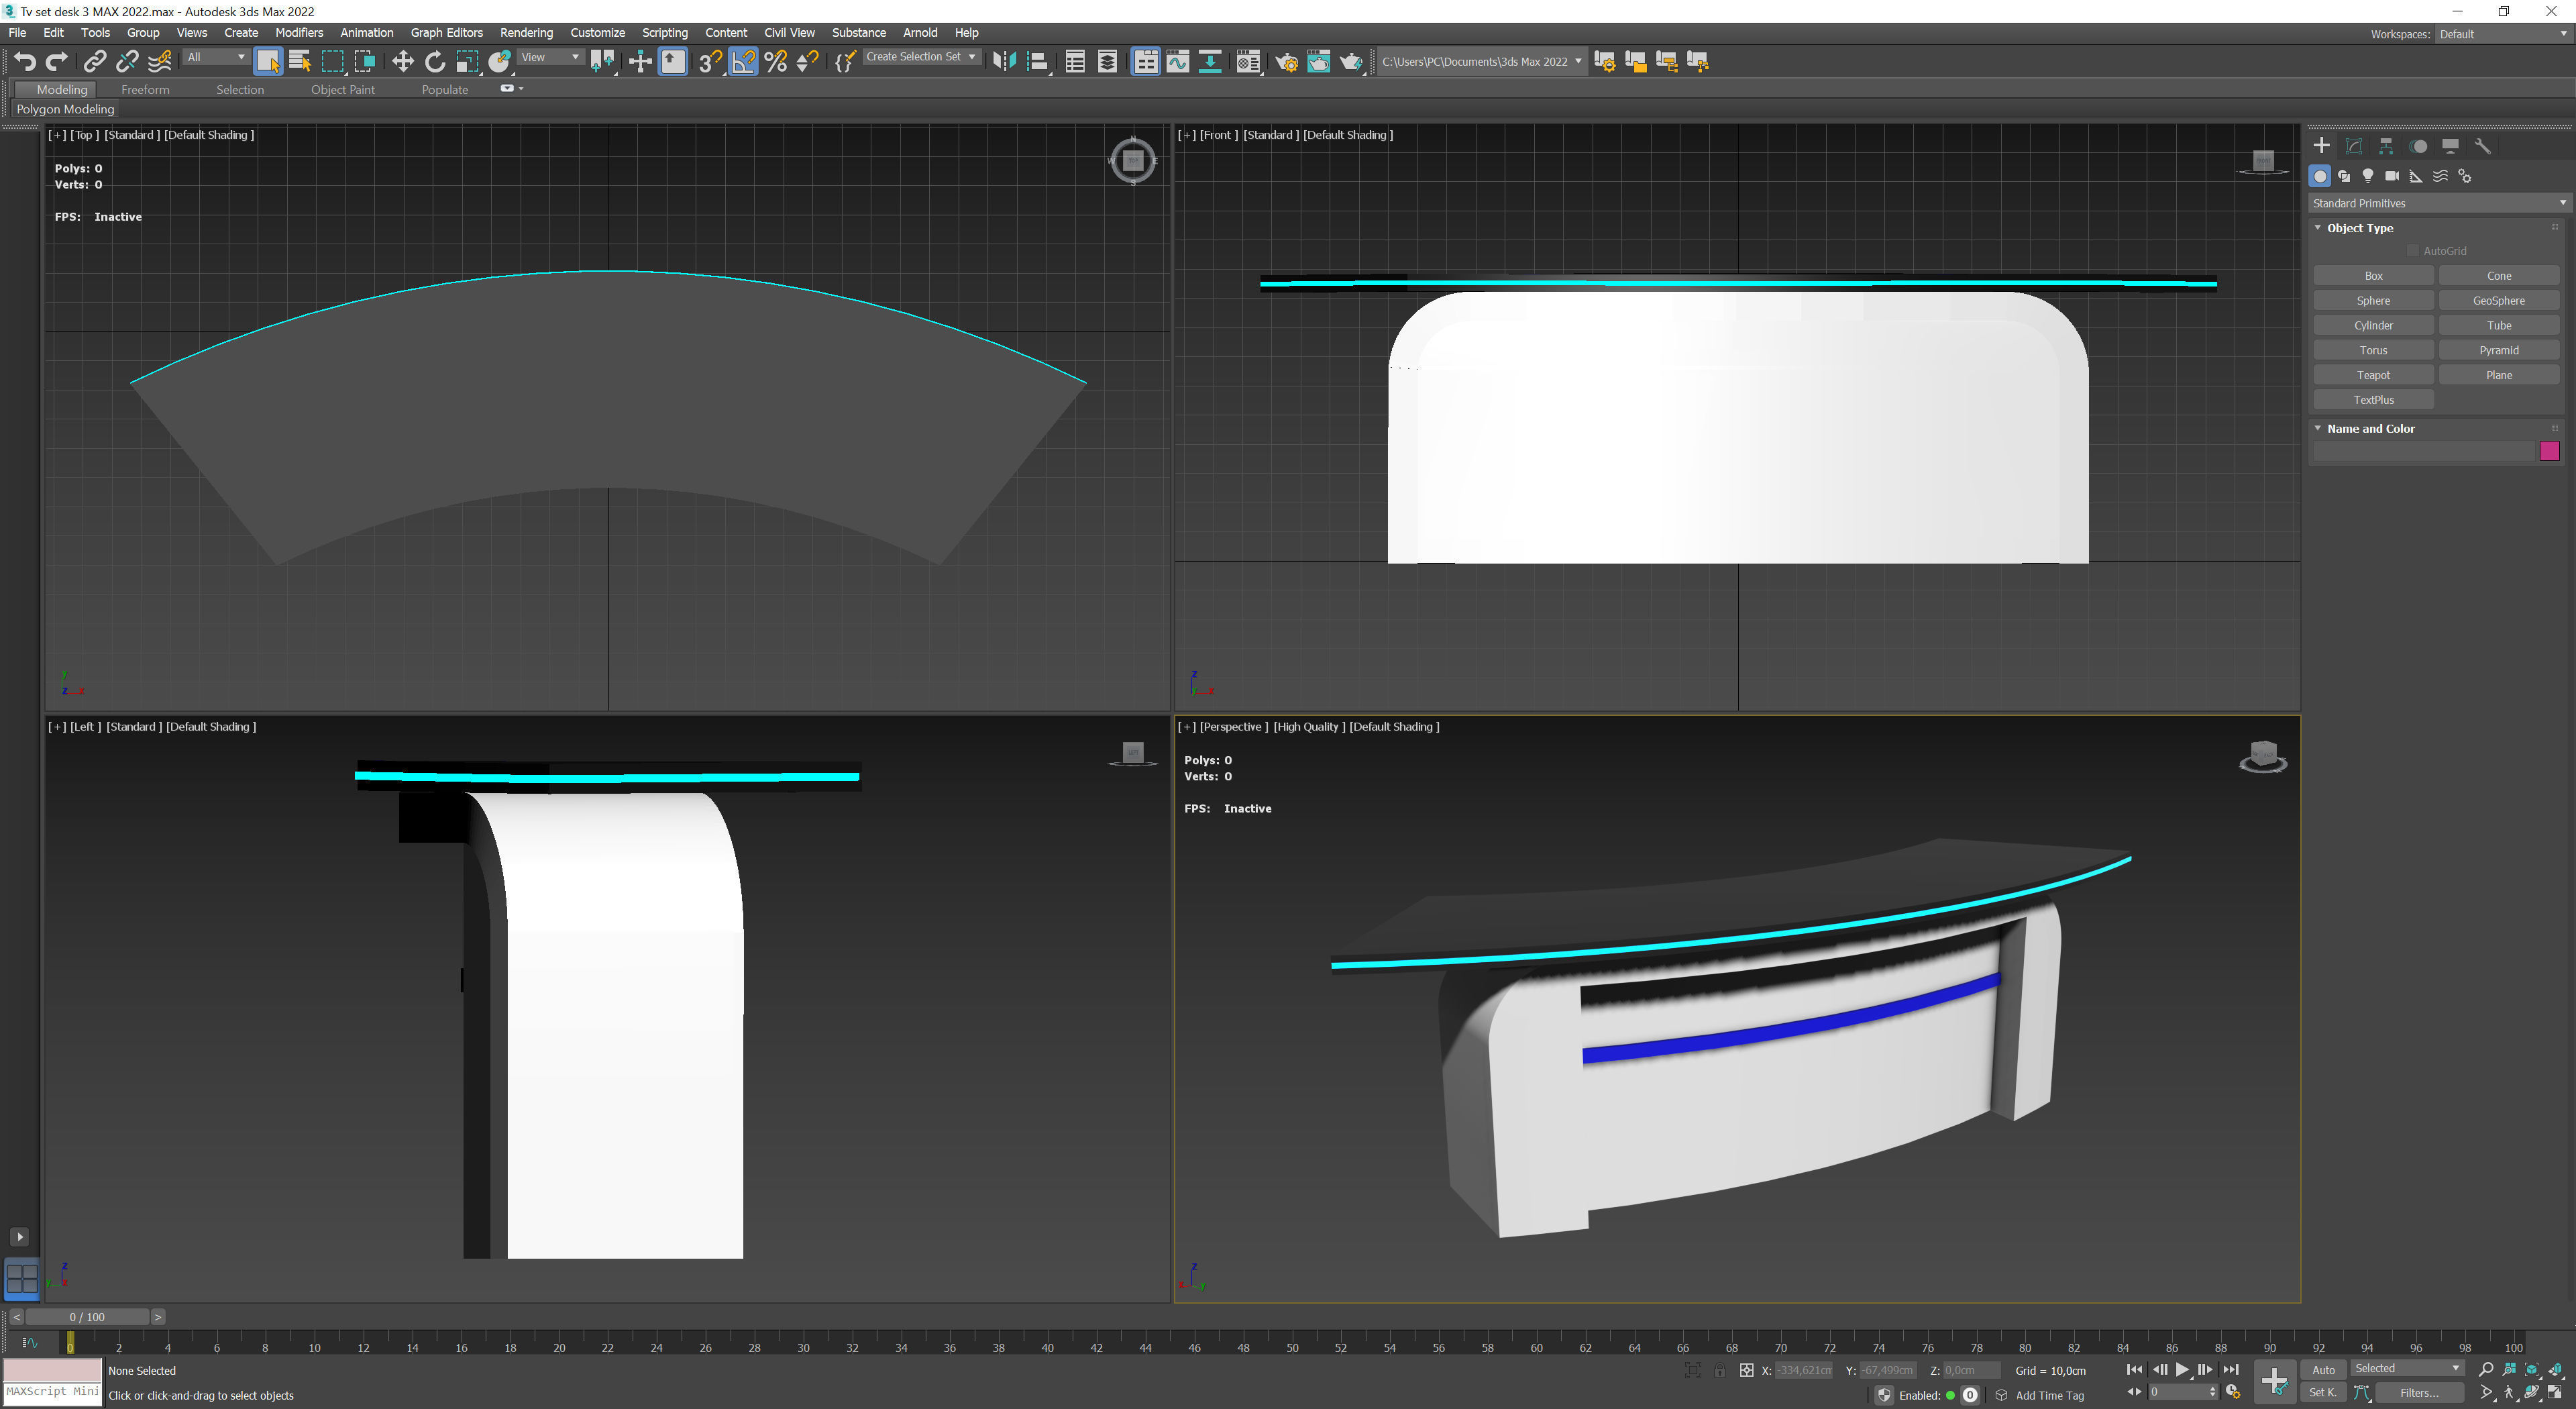Click the Cylinder object button
This screenshot has height=1409, width=2576.
coord(2372,326)
